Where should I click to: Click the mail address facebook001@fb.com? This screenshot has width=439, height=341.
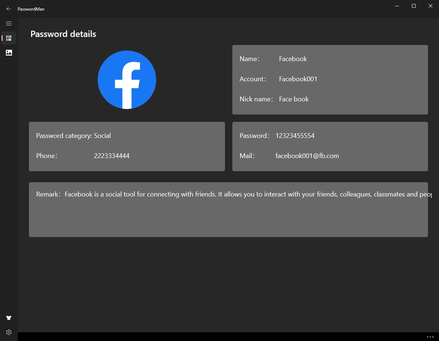(x=307, y=156)
